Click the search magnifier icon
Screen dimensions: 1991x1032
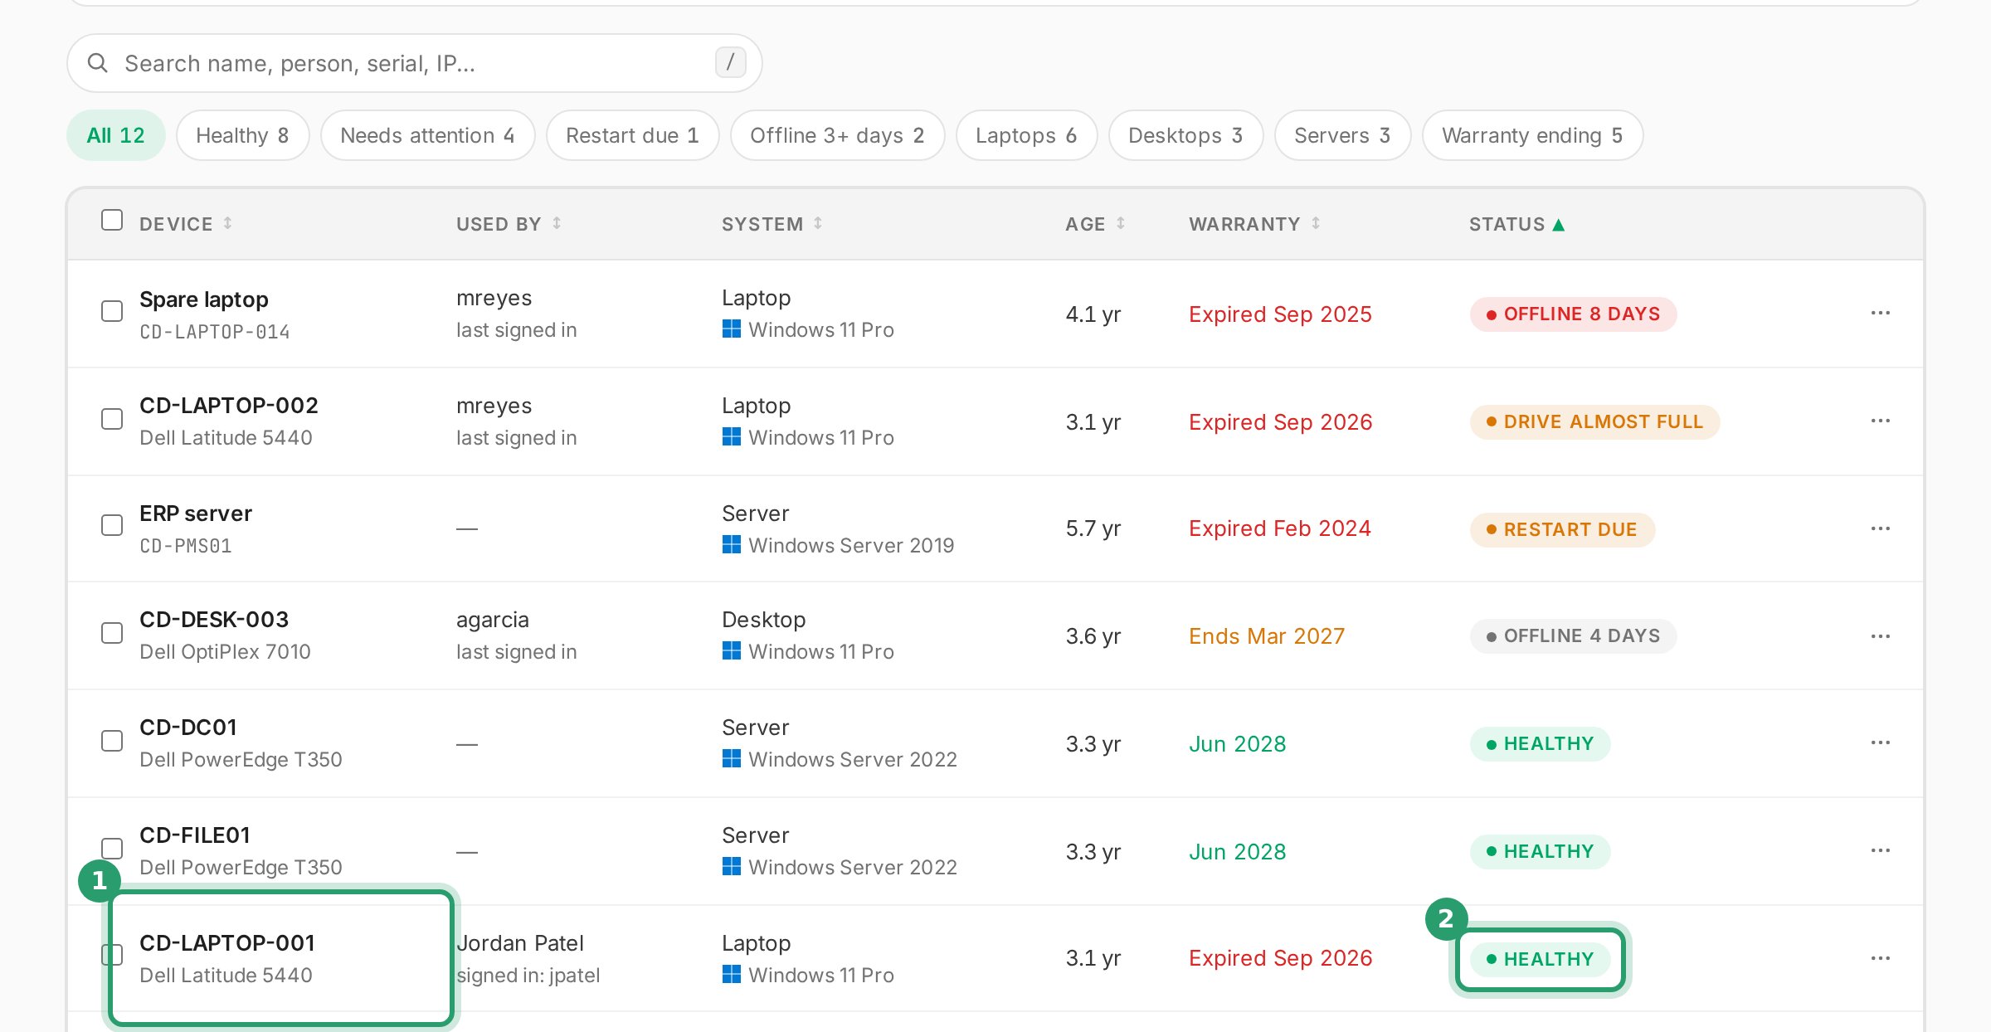click(98, 63)
